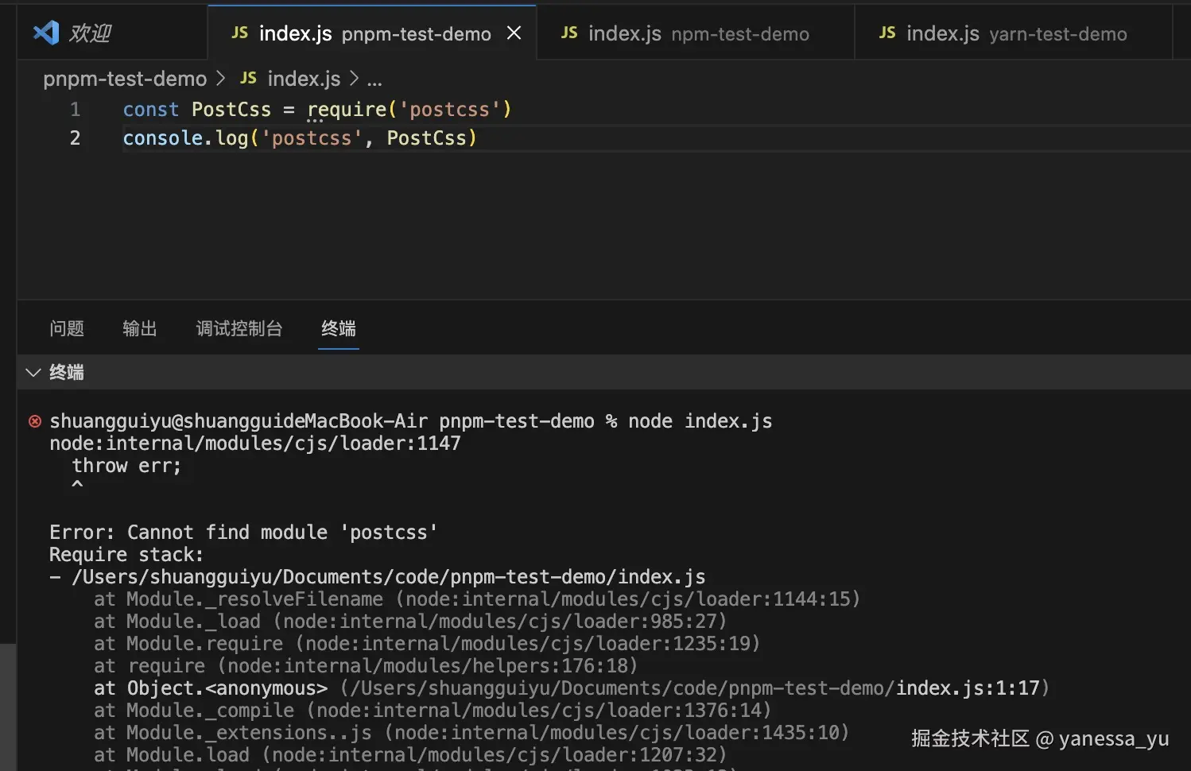Click pnpm-test-demo breadcrumb folder
The image size is (1191, 771).
[125, 79]
